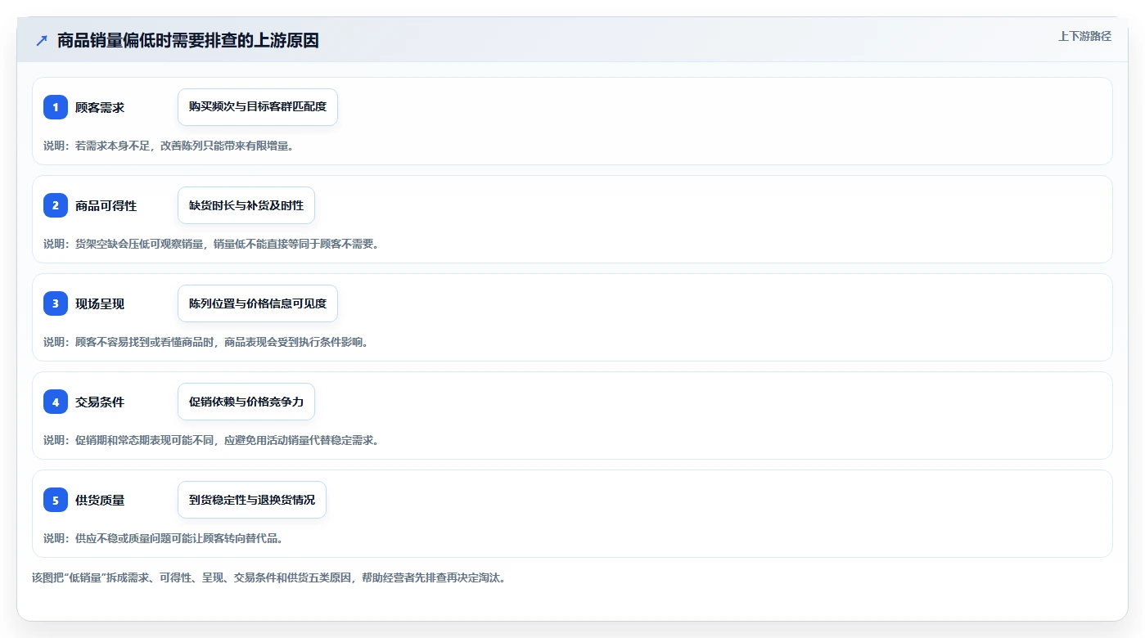
Task: Click the note starting 促销期和常态期表现可能不同
Action: point(211,440)
